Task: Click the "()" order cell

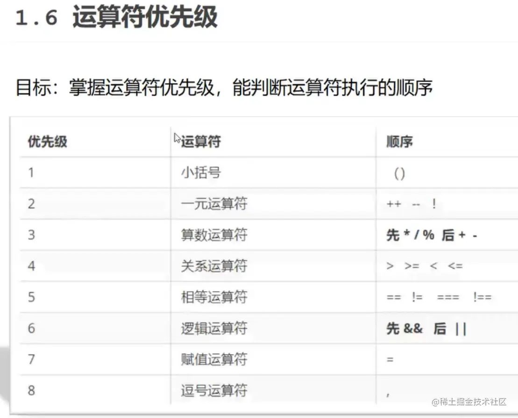Action: (399, 173)
